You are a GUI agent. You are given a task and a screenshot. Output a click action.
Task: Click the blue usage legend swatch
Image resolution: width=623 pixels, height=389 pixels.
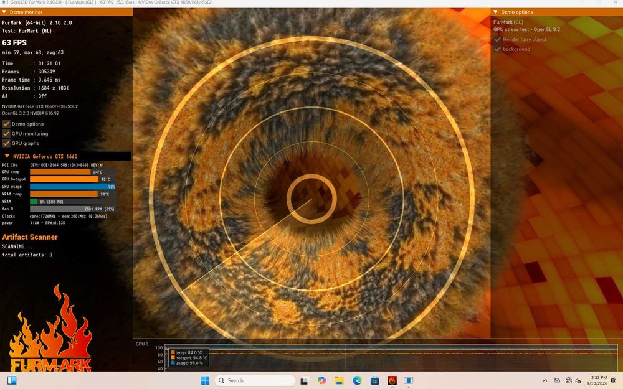tap(173, 363)
